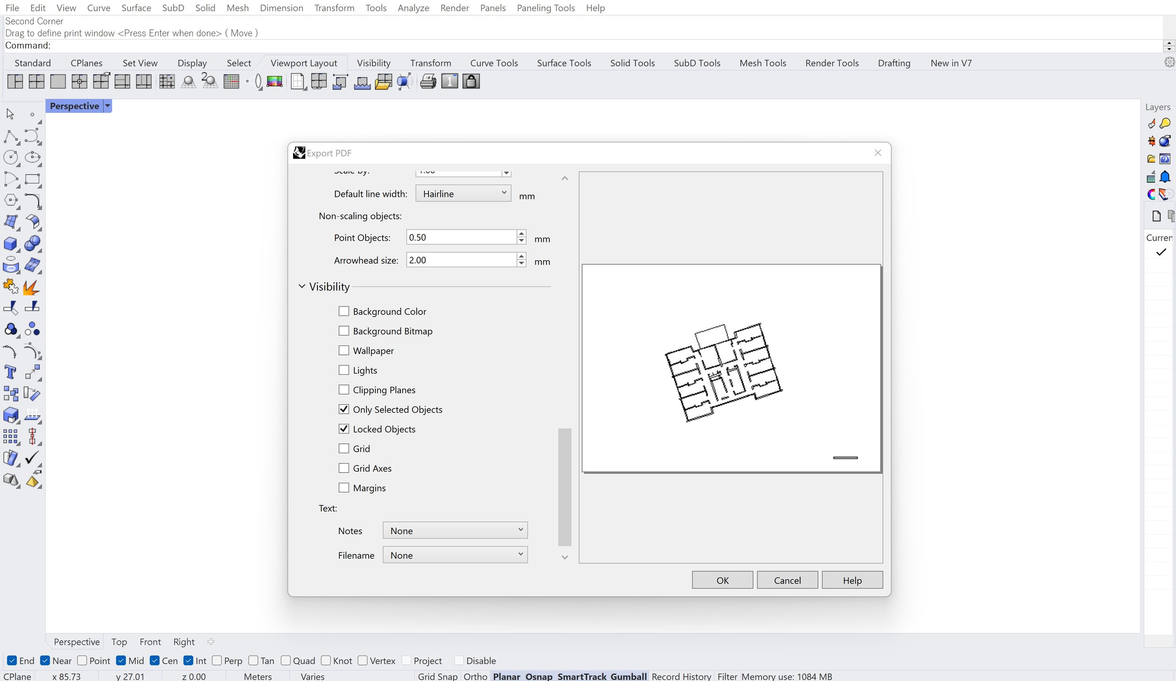Toggle the Grid options icon in toolbar
This screenshot has height=681, width=1176.
[x=231, y=82]
